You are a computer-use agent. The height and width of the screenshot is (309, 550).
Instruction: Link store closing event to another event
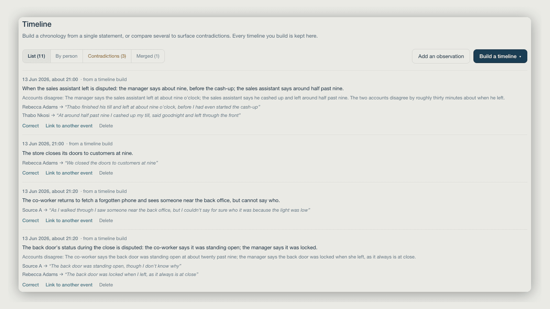click(69, 173)
